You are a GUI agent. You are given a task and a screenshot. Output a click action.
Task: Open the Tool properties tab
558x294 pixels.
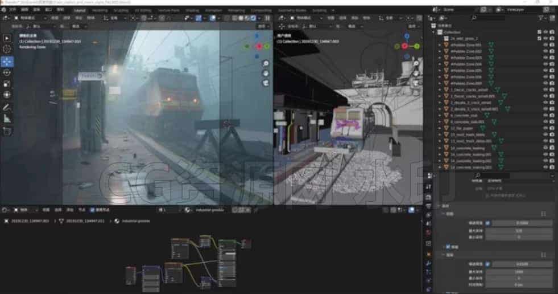point(428,187)
